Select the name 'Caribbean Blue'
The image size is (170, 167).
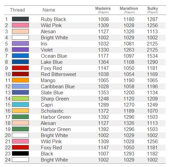(58, 87)
